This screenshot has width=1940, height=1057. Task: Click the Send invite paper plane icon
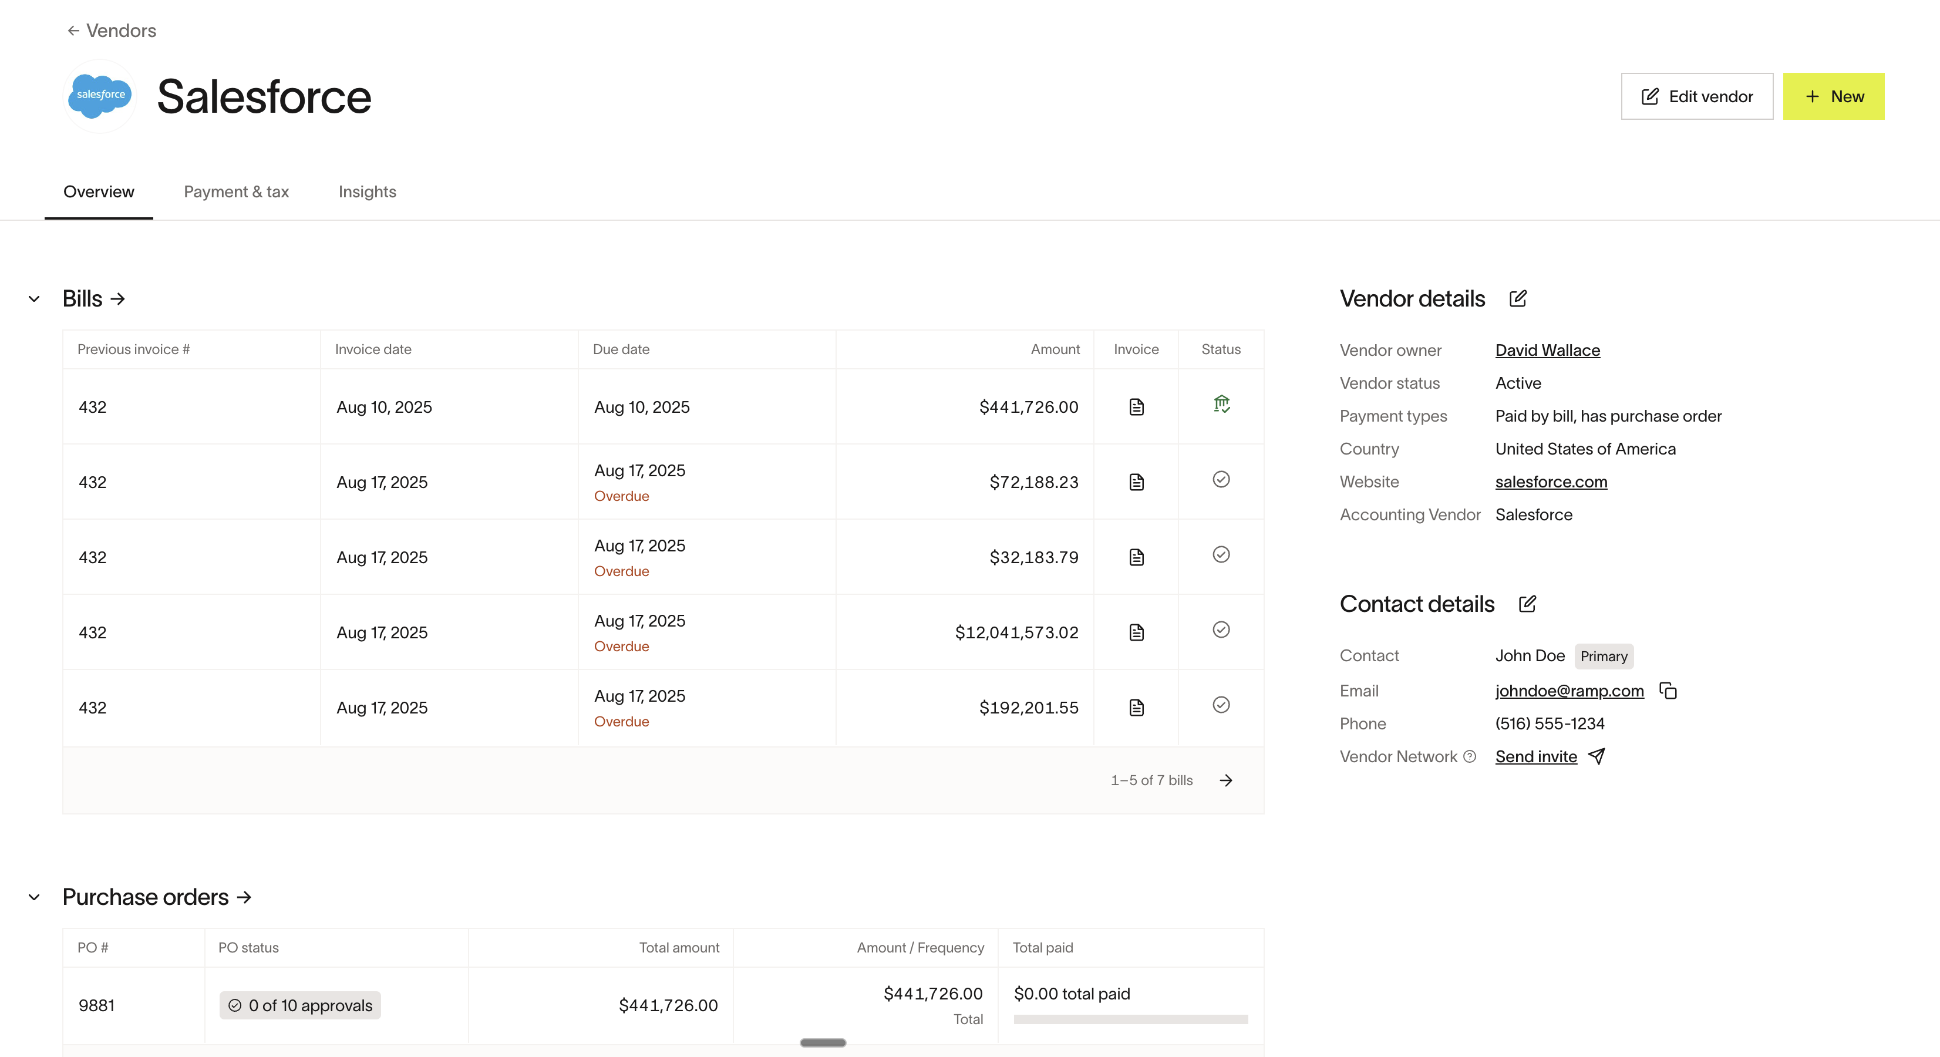coord(1597,756)
